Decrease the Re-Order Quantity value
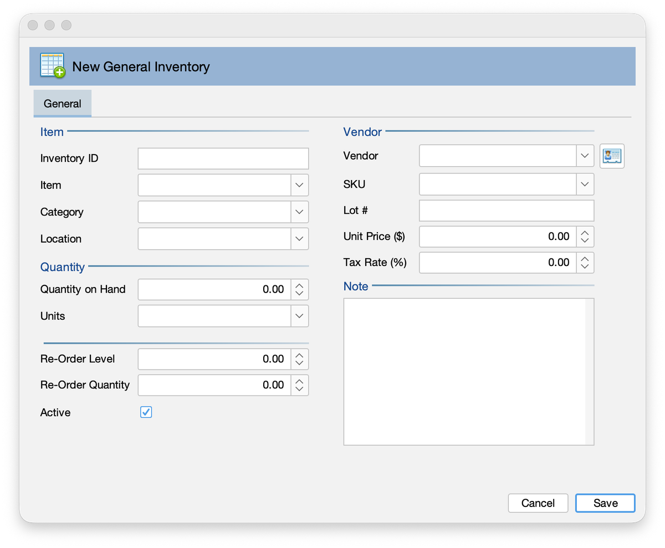 click(x=299, y=390)
